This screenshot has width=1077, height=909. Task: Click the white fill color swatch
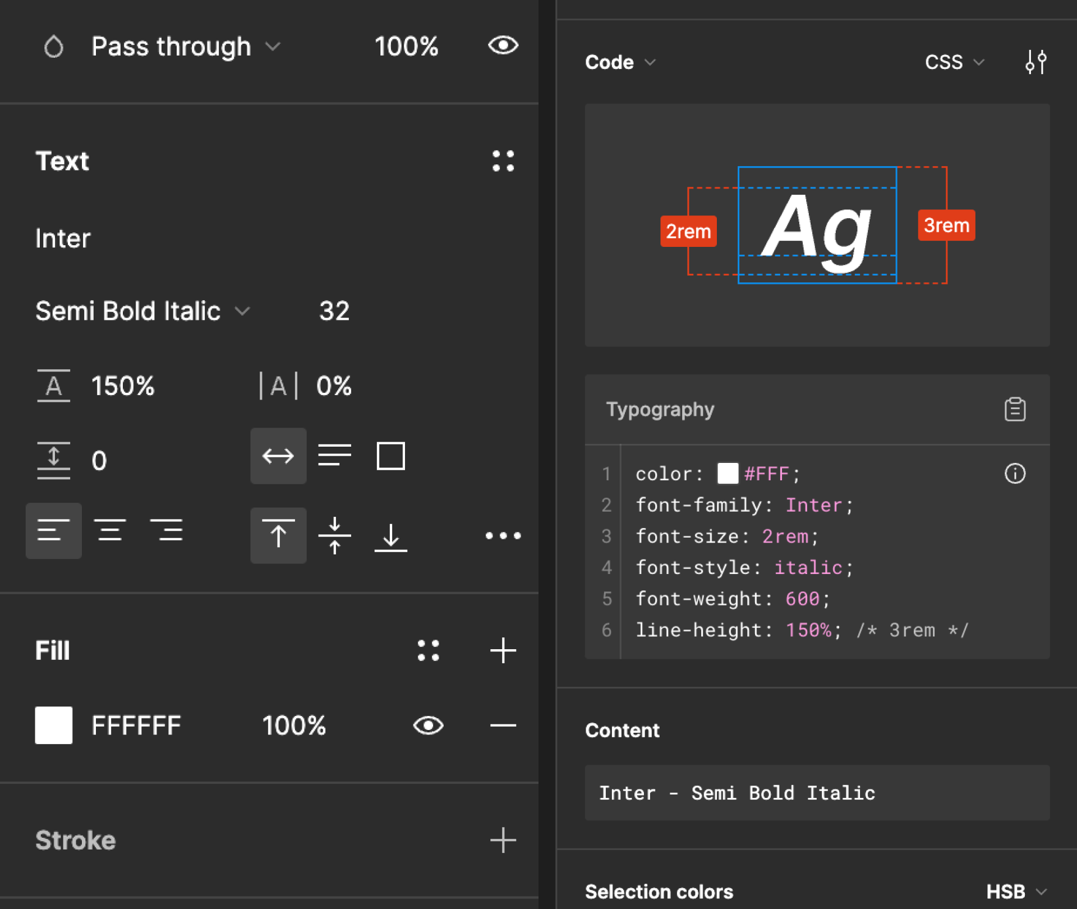click(54, 726)
